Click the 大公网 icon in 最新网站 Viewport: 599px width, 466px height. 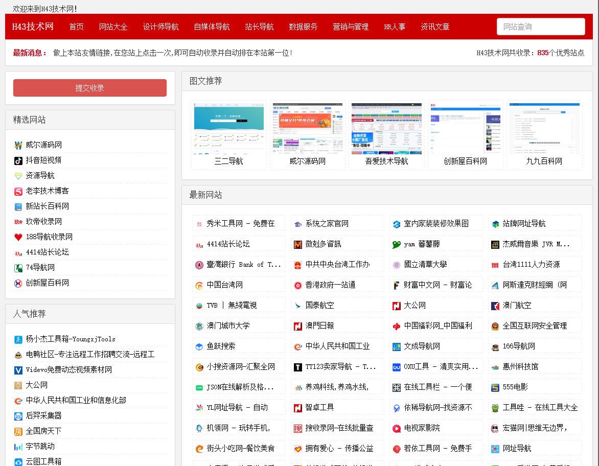click(x=396, y=306)
